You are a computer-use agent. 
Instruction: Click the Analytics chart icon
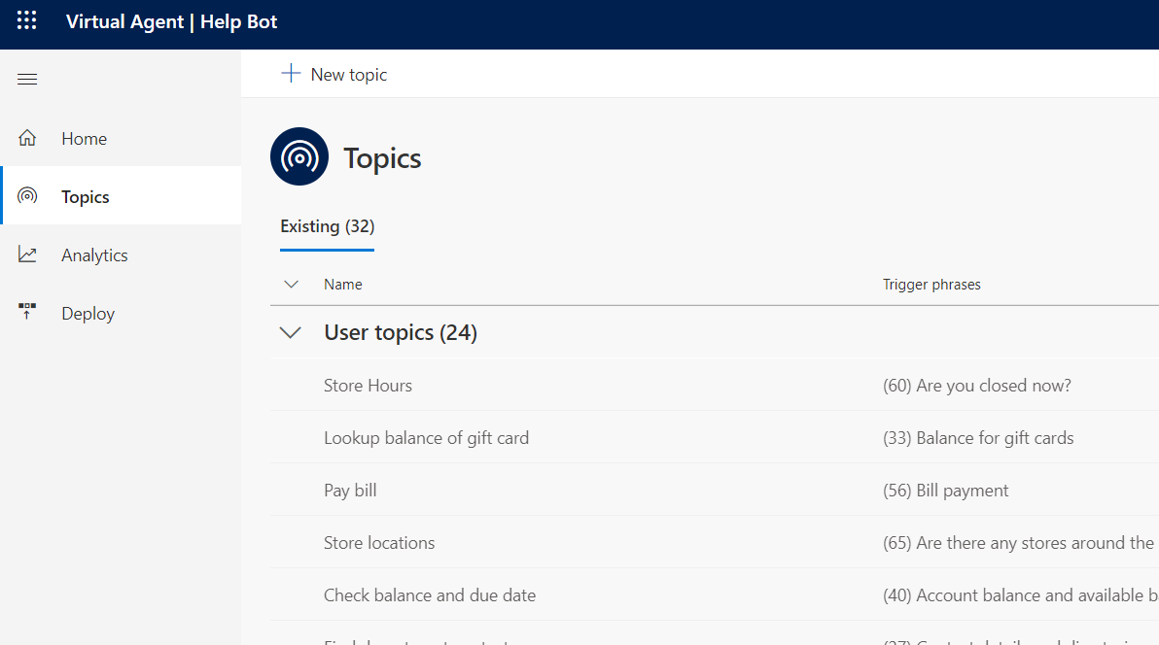[x=27, y=255]
